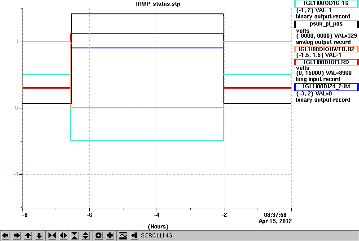The width and height of the screenshot is (359, 241).
Task: Click the '(-3, 2) VAL=0' range text
Action: (314, 94)
